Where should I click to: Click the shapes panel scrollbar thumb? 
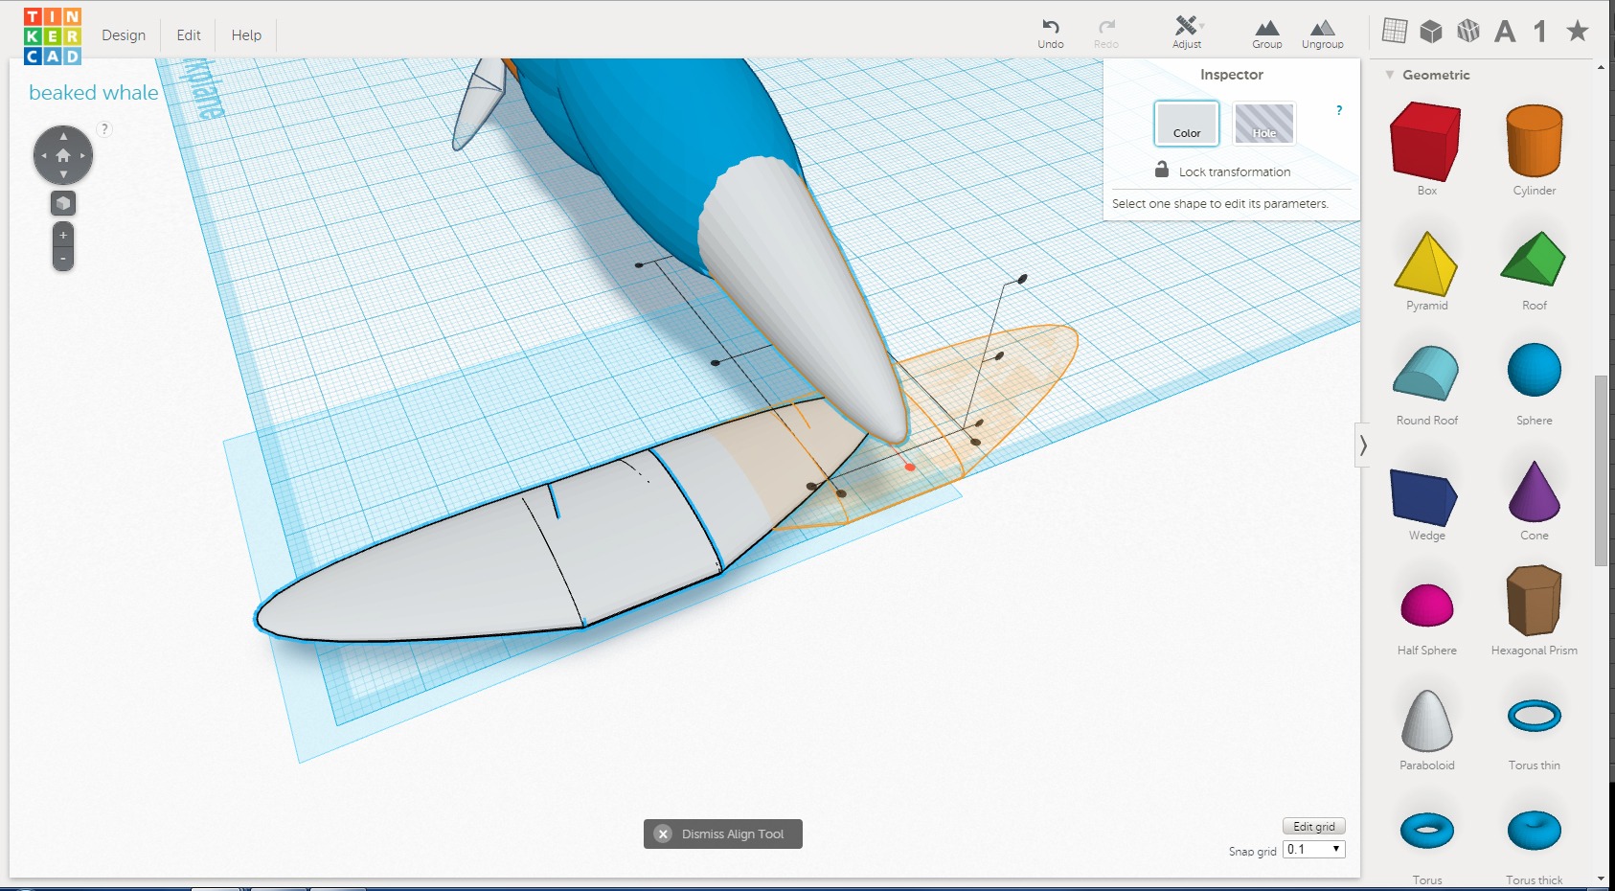(1601, 469)
